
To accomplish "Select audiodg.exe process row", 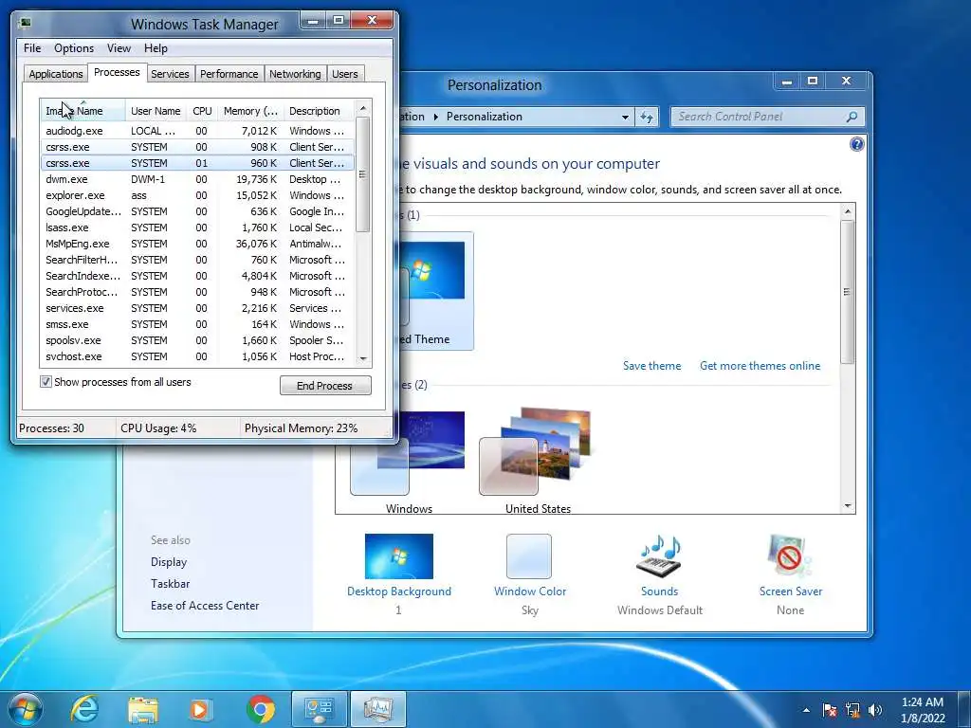I will (197, 131).
